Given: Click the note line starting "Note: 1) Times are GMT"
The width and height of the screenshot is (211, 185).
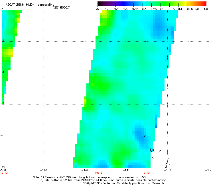Looking at the screenshot, I should [x=89, y=177].
